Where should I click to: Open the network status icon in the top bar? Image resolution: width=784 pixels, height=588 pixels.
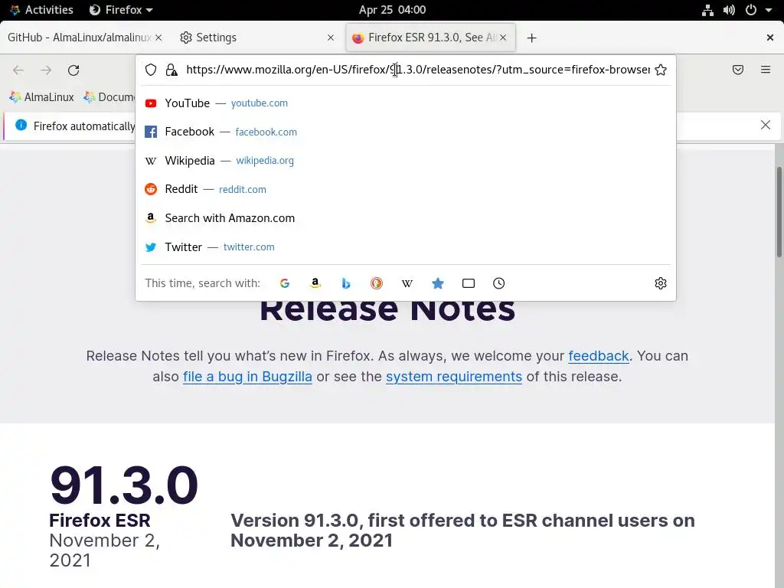pyautogui.click(x=707, y=10)
